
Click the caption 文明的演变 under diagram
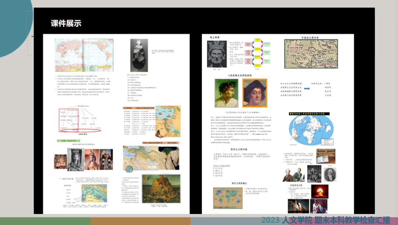[83, 134]
